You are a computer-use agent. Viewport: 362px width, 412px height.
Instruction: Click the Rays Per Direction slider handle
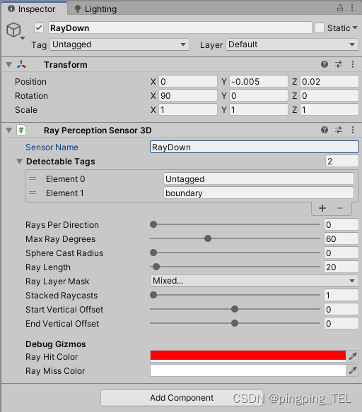pos(153,224)
